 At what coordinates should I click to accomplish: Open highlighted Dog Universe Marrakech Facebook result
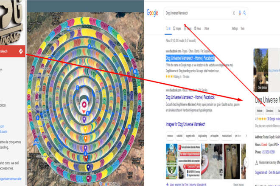pyautogui.click(x=190, y=58)
